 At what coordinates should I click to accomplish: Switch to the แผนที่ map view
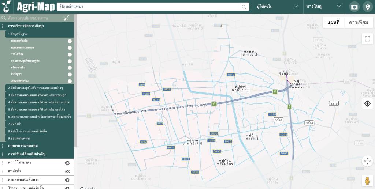coord(333,22)
